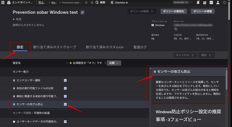Click the 必須設定が「オフ」です text
The image size is (232, 127).
(x=88, y=63)
